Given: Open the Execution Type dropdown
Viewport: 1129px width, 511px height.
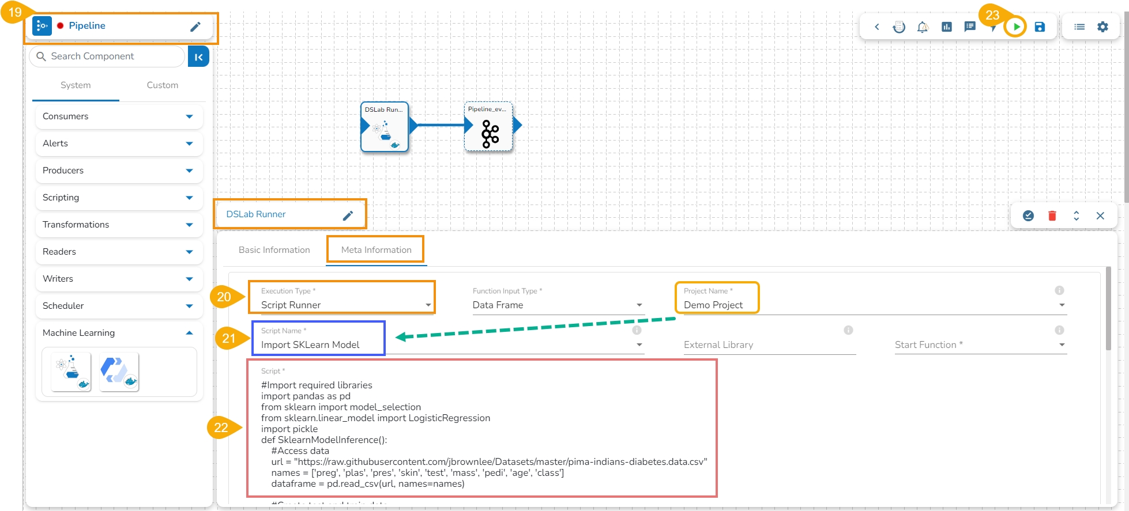Looking at the screenshot, I should (346, 305).
